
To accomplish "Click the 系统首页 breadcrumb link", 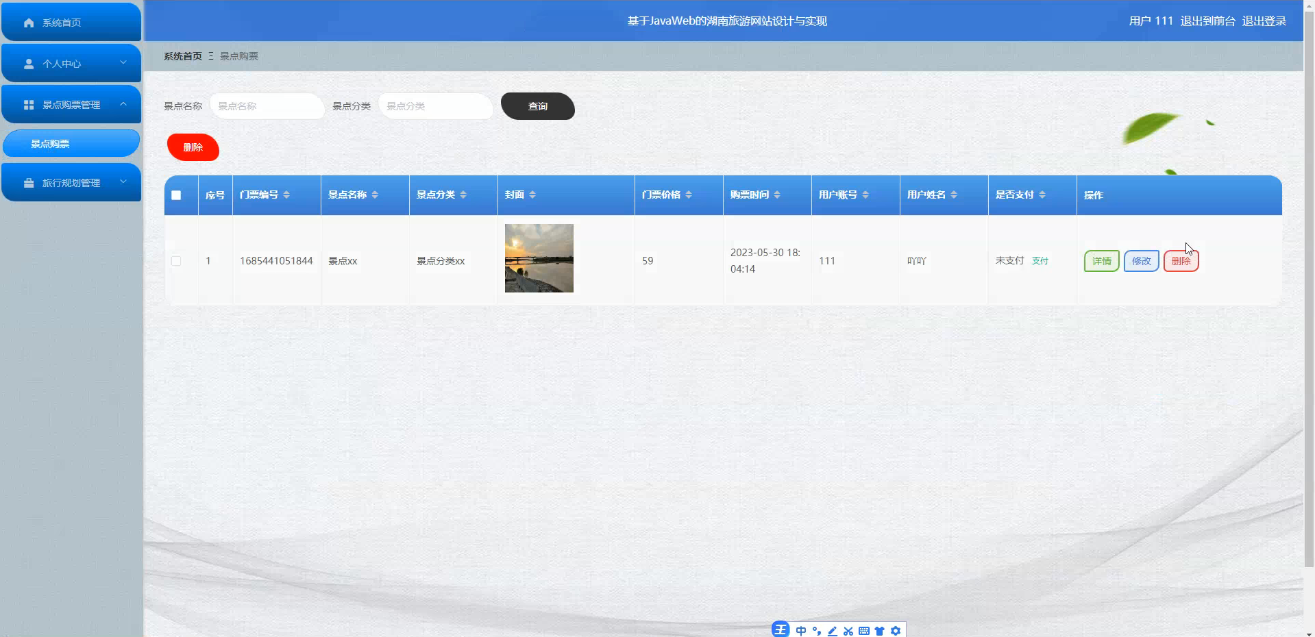I will pyautogui.click(x=183, y=56).
